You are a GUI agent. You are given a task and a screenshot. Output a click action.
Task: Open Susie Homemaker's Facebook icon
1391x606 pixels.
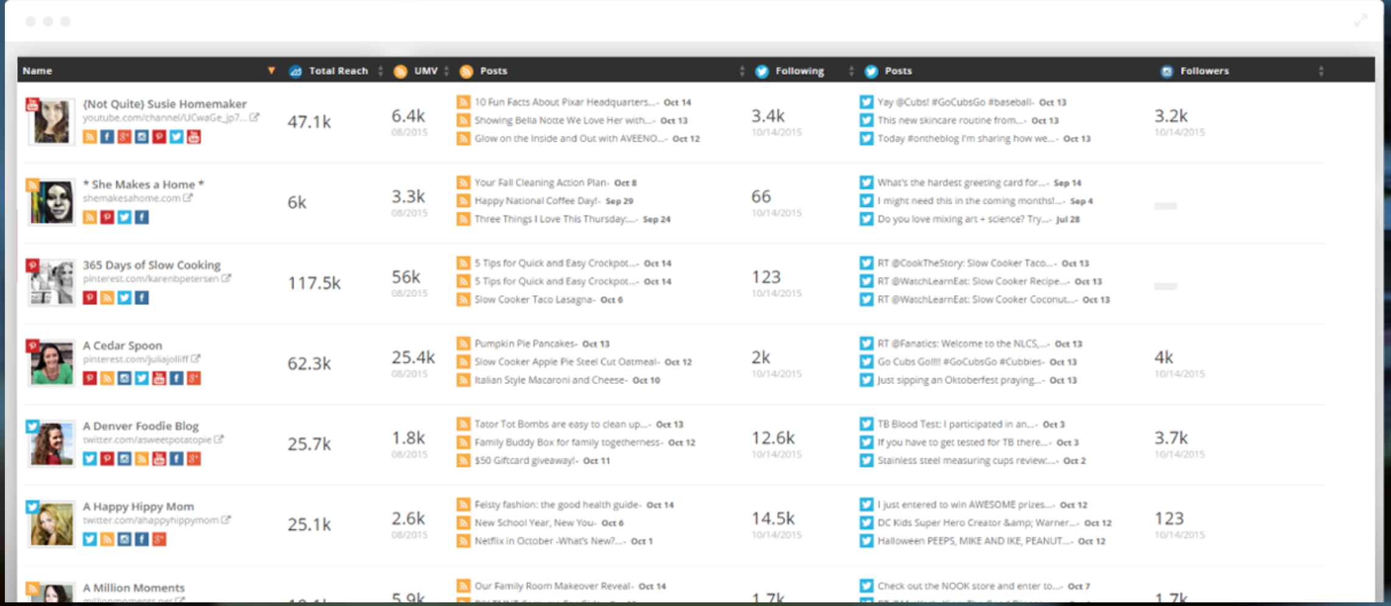[x=107, y=137]
